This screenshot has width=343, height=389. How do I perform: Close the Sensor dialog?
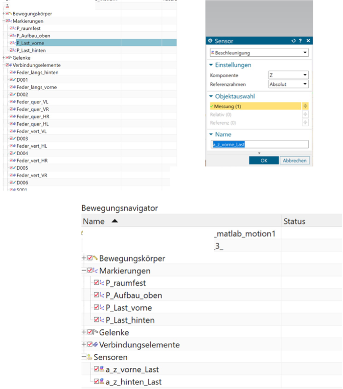point(308,41)
